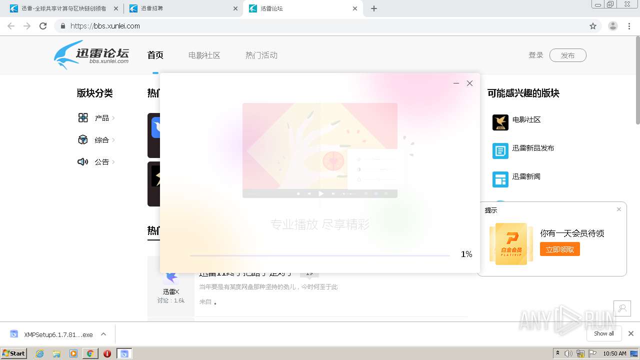
Task: Click the 迅雷新品发布 board icon
Action: point(500,151)
